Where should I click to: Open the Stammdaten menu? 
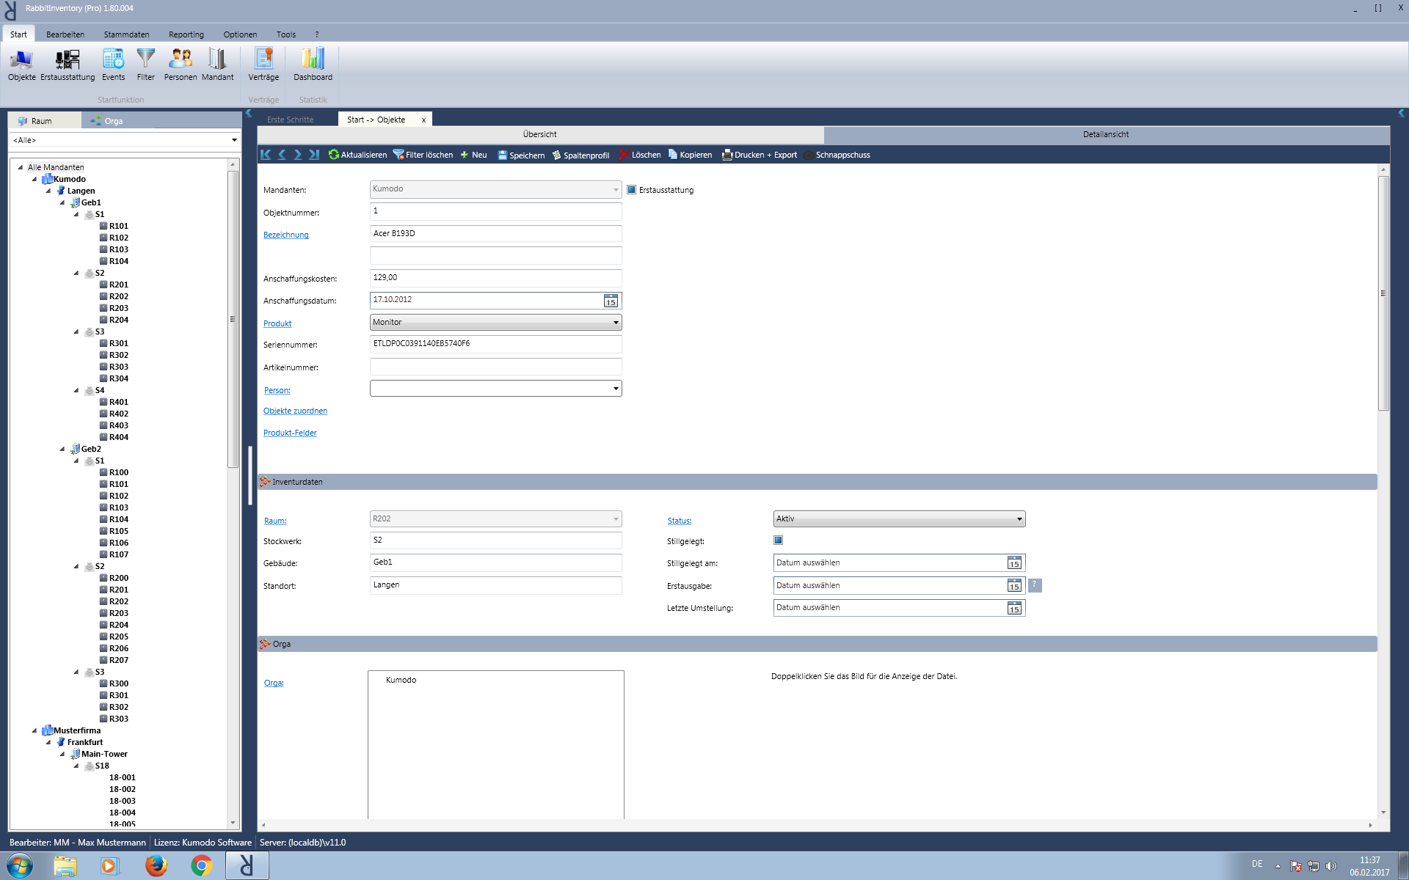click(126, 34)
